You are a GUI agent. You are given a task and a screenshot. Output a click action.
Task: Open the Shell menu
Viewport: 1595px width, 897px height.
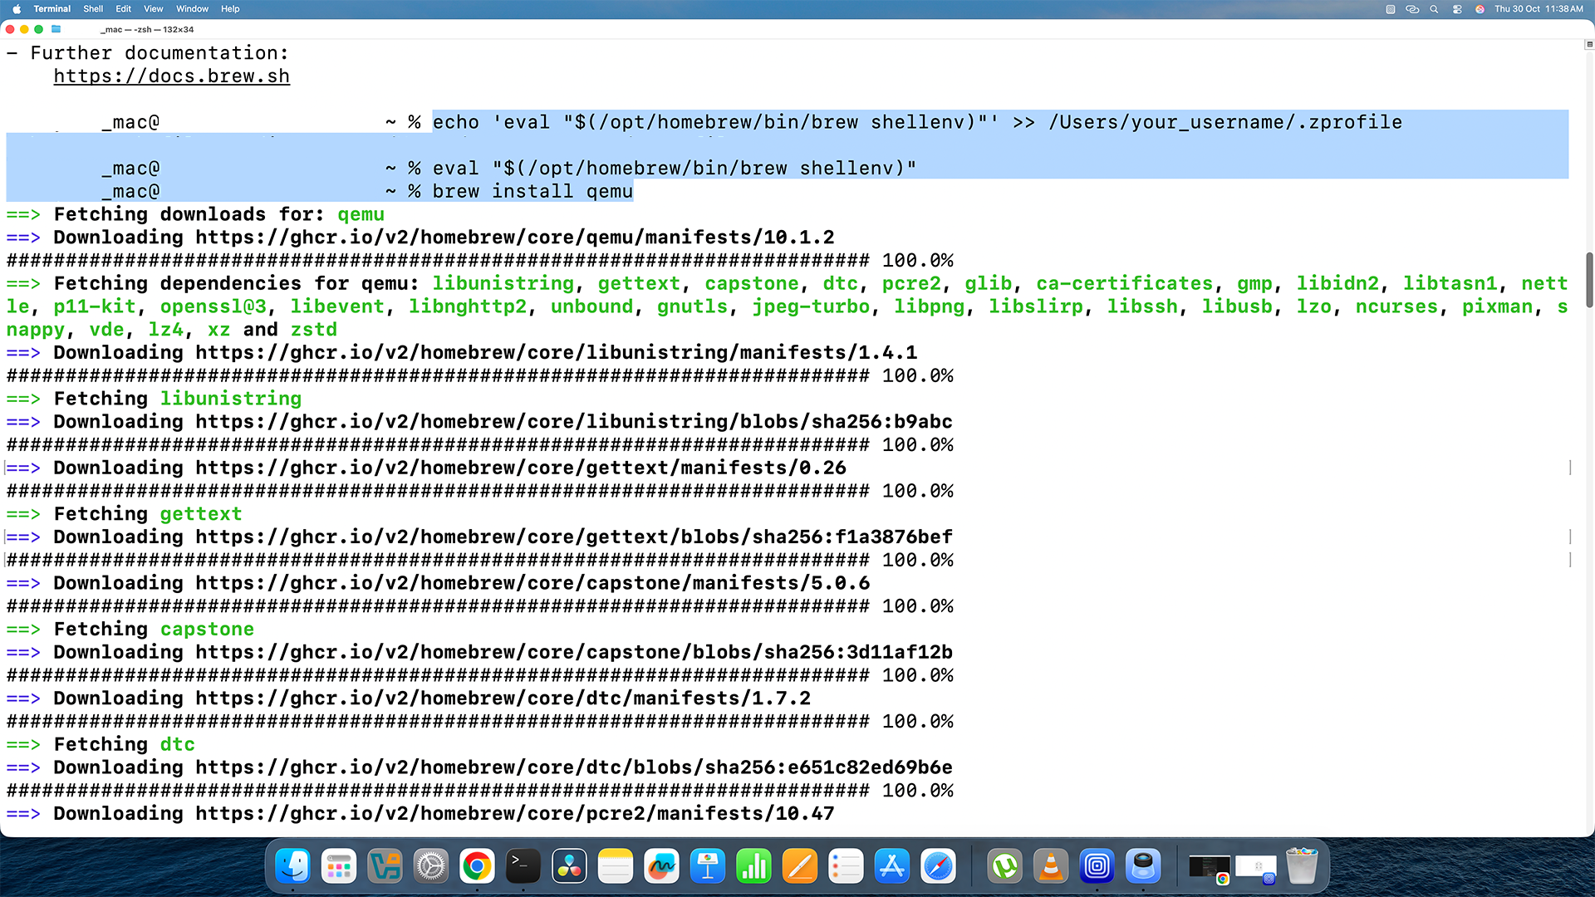(93, 8)
